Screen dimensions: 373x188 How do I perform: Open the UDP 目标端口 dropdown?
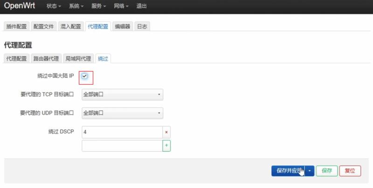[122, 113]
